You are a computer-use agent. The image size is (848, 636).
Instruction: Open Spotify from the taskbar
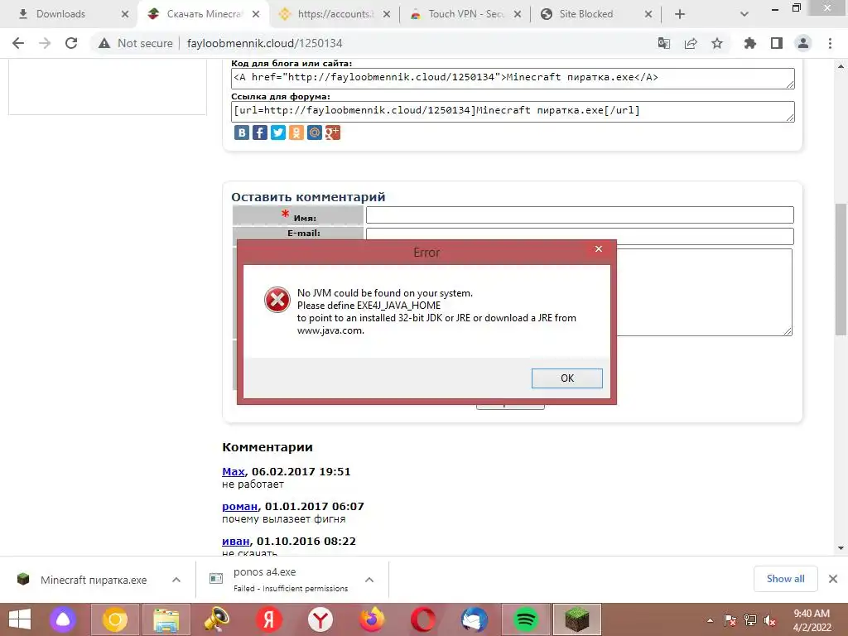(x=526, y=619)
